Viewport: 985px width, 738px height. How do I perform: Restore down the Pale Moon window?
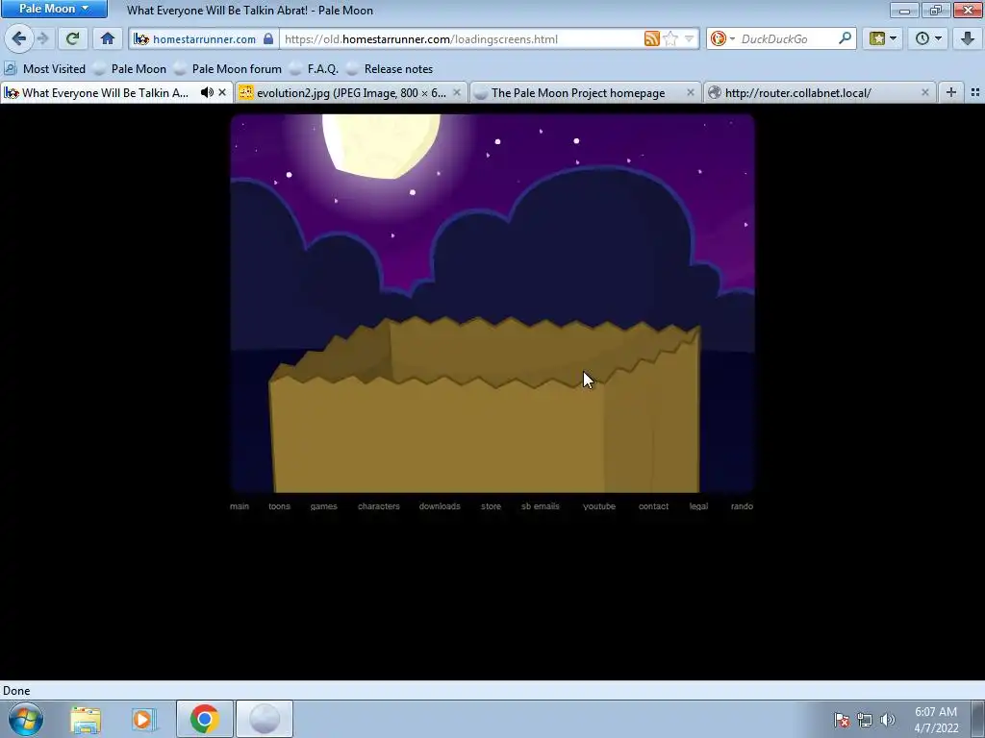pyautogui.click(x=936, y=10)
